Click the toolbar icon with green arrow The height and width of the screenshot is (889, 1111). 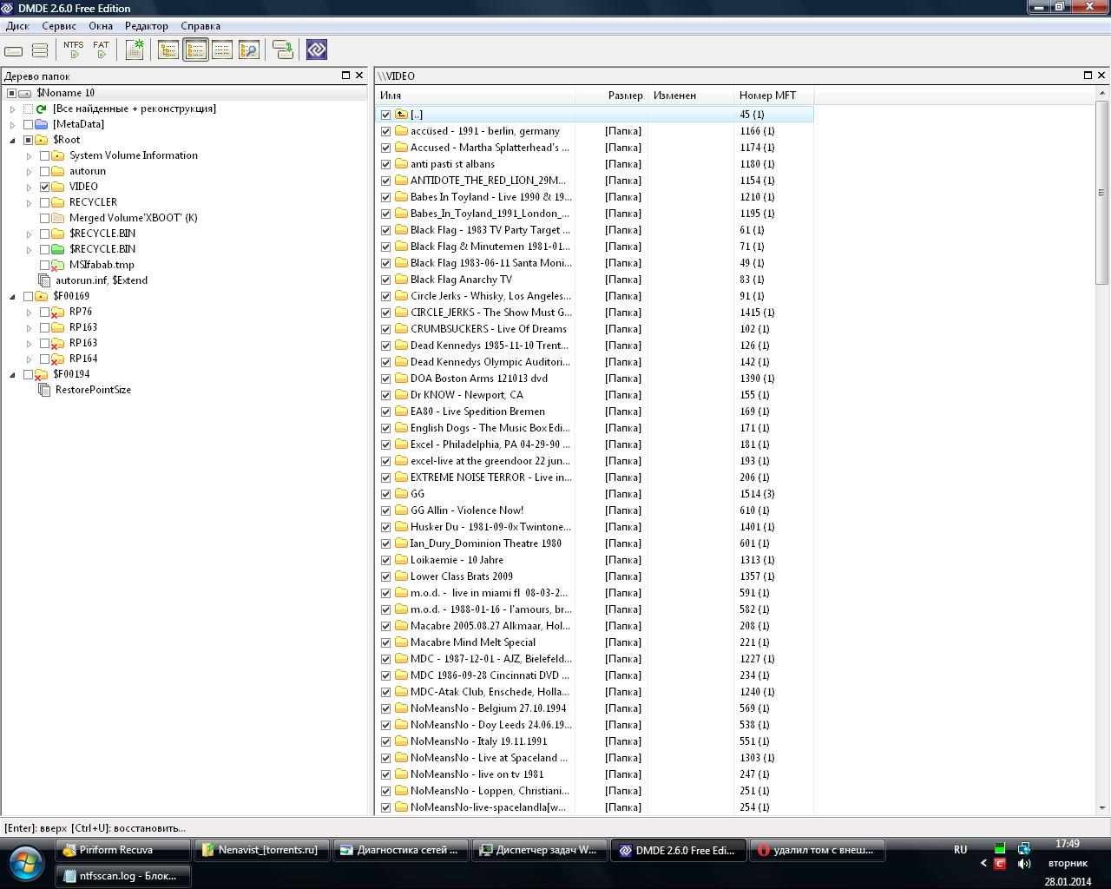coord(283,50)
